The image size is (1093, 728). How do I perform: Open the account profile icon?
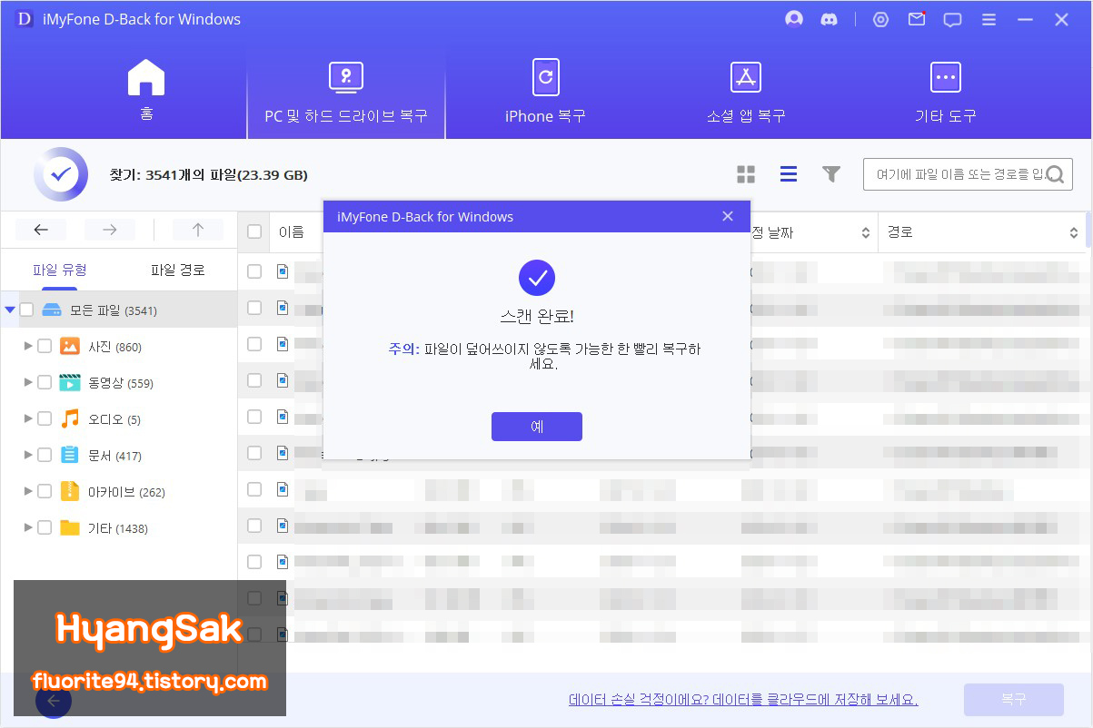(x=794, y=19)
